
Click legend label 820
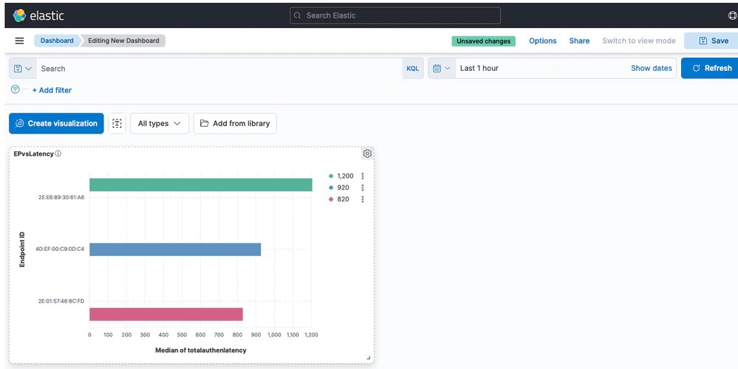pos(343,199)
